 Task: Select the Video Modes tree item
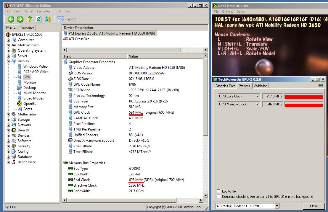click(x=33, y=98)
